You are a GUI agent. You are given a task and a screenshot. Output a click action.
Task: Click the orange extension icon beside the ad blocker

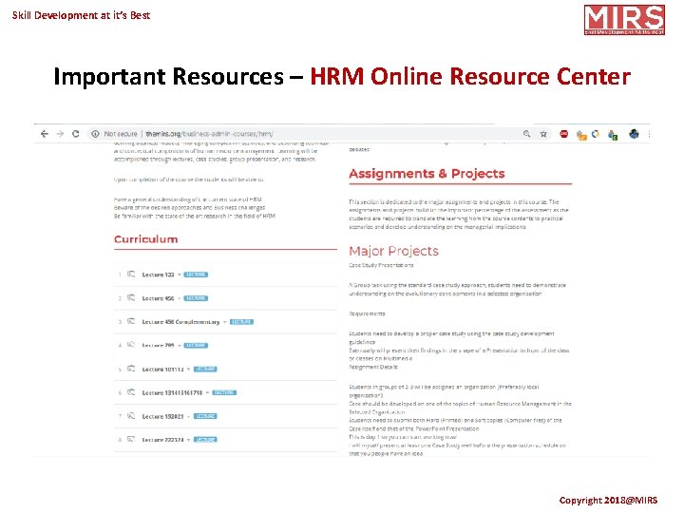581,135
